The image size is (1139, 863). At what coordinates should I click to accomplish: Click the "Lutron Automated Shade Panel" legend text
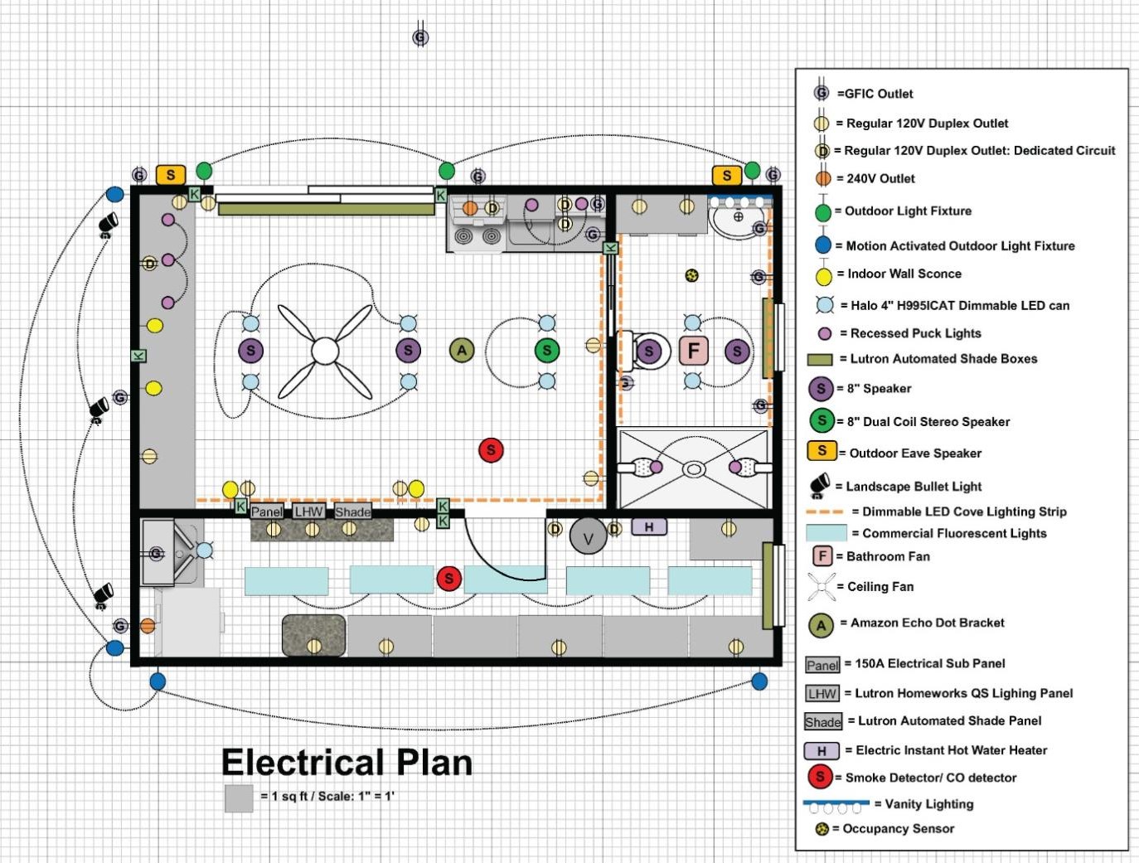click(950, 720)
